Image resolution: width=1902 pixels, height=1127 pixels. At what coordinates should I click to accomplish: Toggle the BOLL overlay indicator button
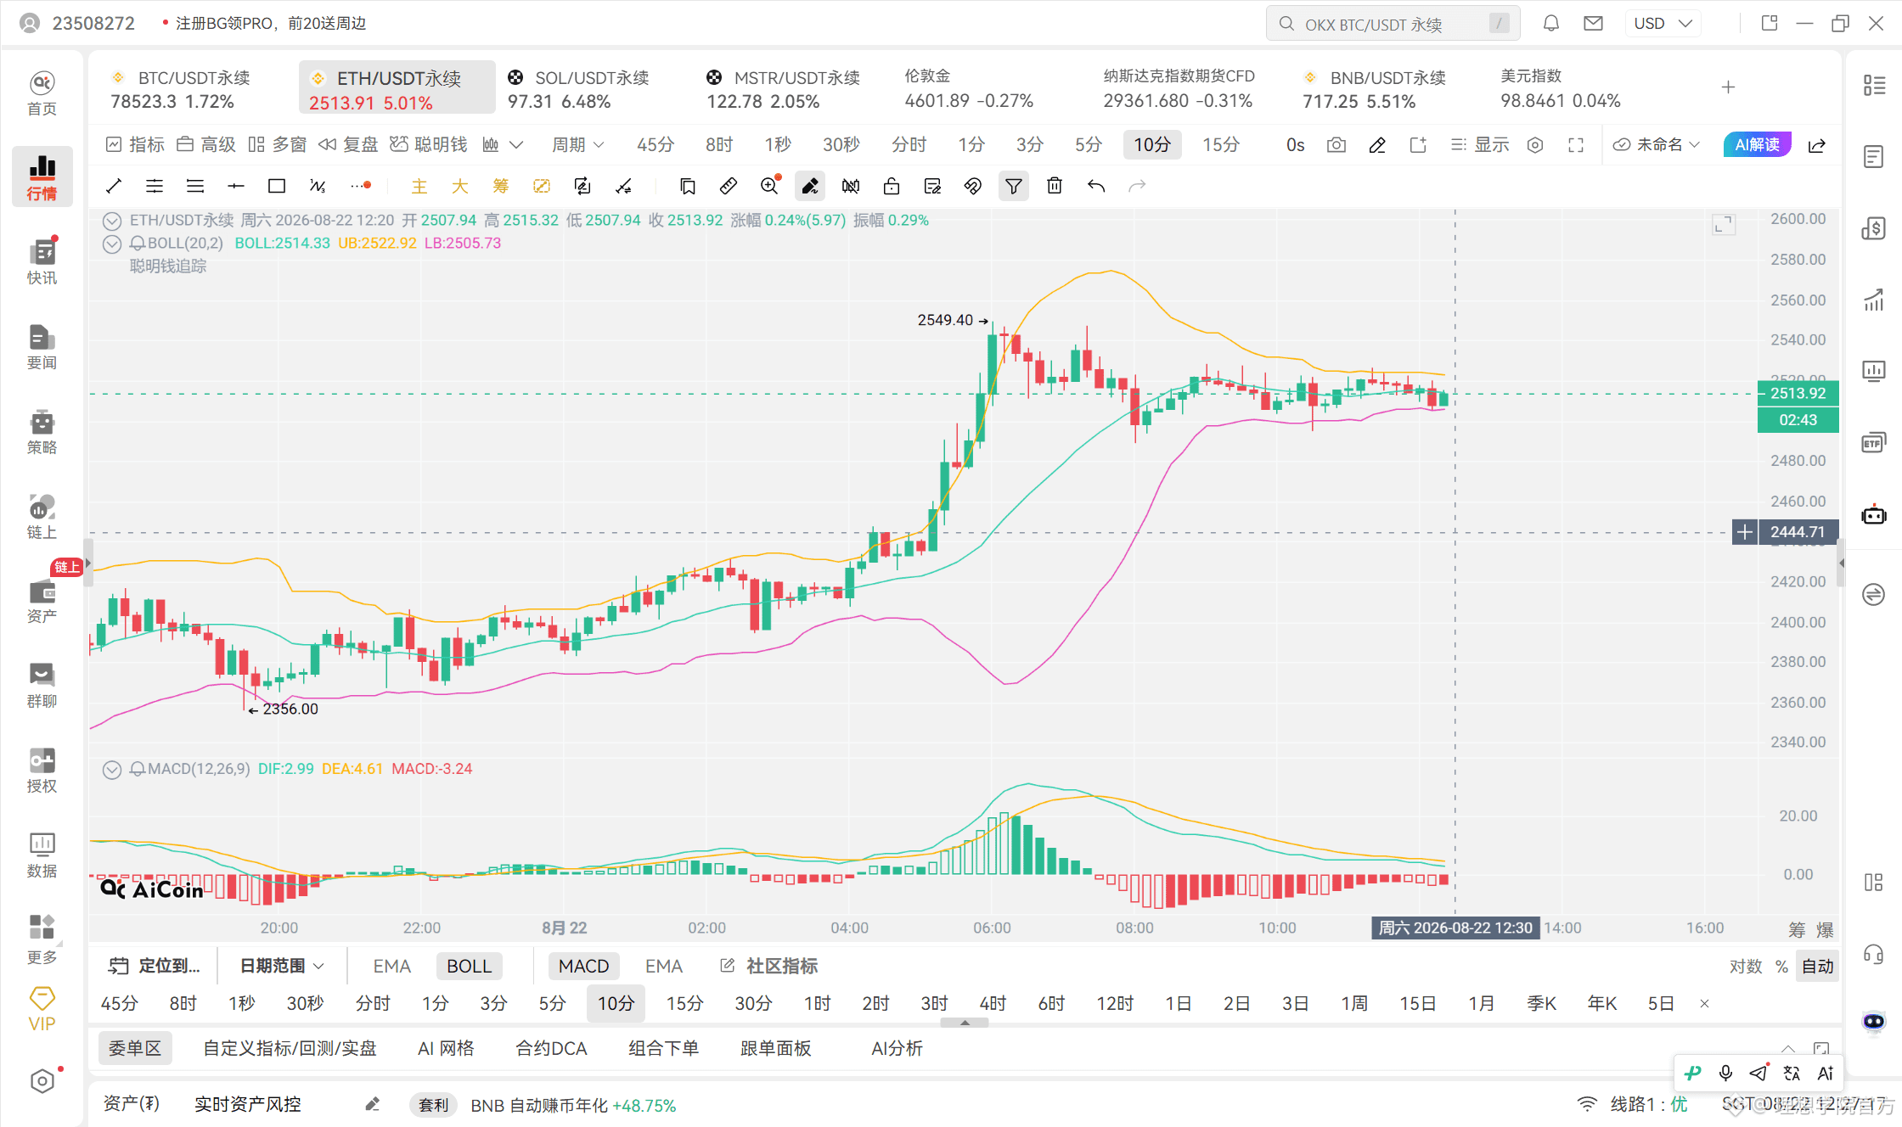tap(469, 966)
